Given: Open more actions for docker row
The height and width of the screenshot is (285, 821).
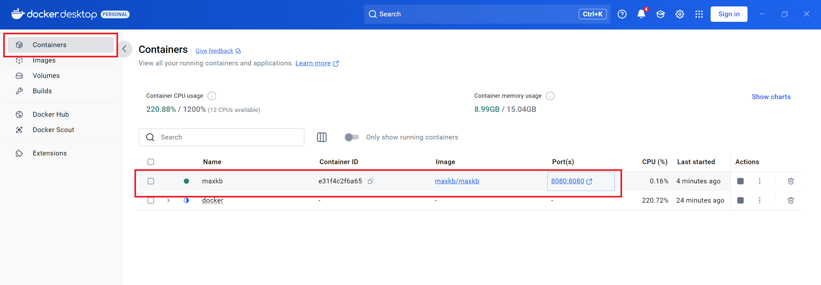Looking at the screenshot, I should pos(759,200).
